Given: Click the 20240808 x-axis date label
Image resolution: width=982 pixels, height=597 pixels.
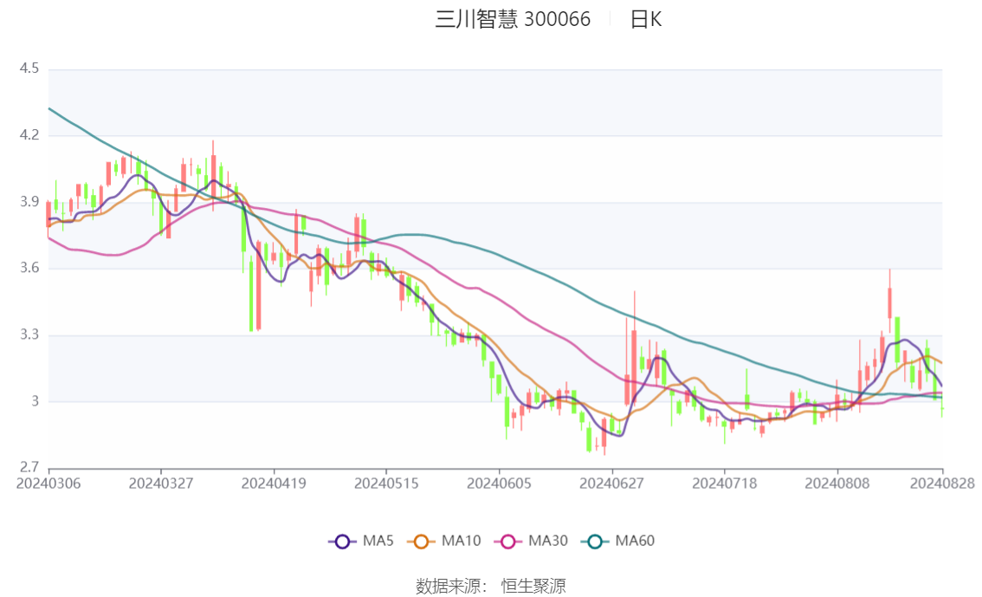Looking at the screenshot, I should click(x=837, y=483).
